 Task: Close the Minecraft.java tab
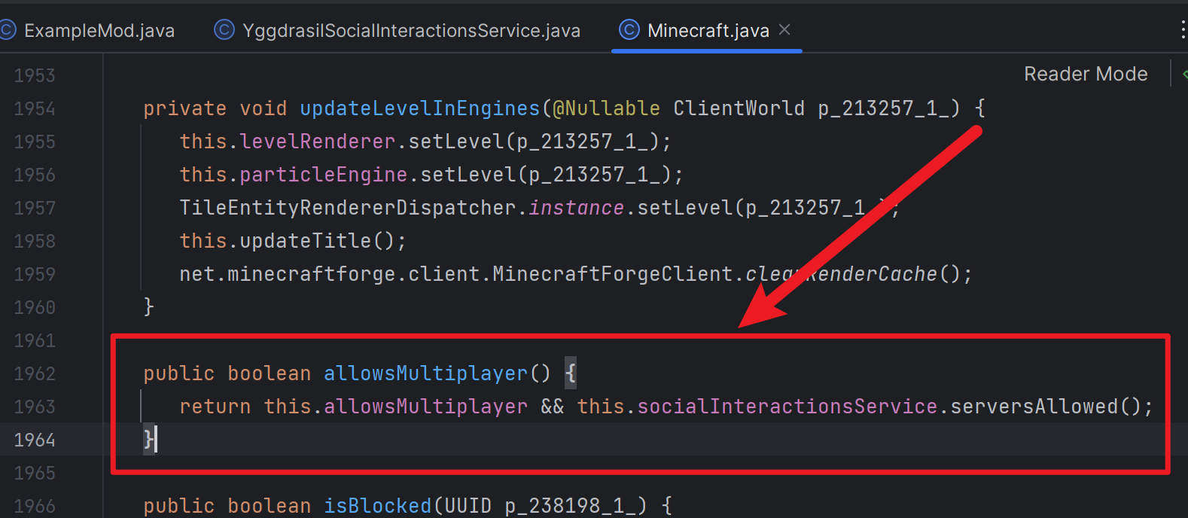click(x=784, y=29)
